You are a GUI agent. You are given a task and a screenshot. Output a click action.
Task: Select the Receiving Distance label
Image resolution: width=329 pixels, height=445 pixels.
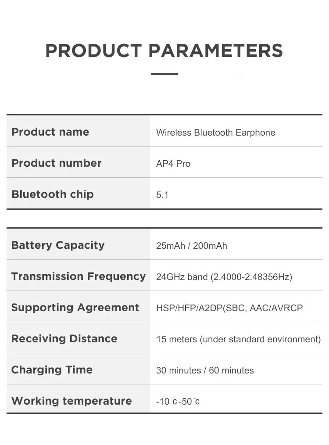pyautogui.click(x=64, y=339)
